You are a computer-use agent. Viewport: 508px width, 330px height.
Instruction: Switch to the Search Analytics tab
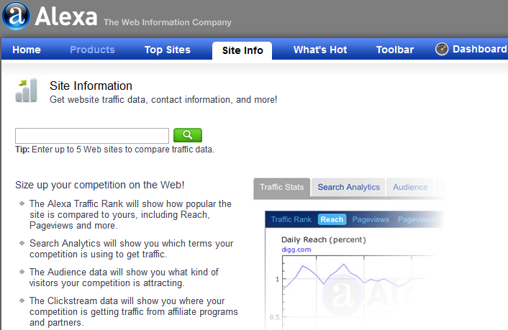click(x=348, y=187)
